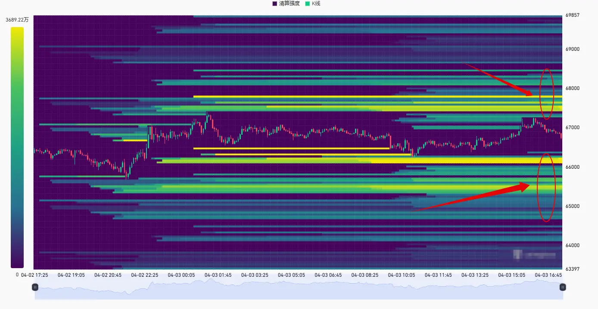The height and width of the screenshot is (309, 598).
Task: Click the 04-03 16:45 time axis label
Action: [548, 275]
